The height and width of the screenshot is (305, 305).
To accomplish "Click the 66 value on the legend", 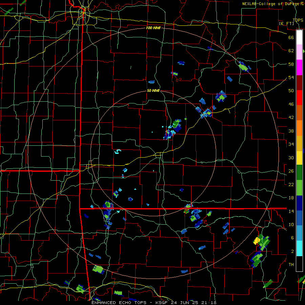I will (291, 37).
